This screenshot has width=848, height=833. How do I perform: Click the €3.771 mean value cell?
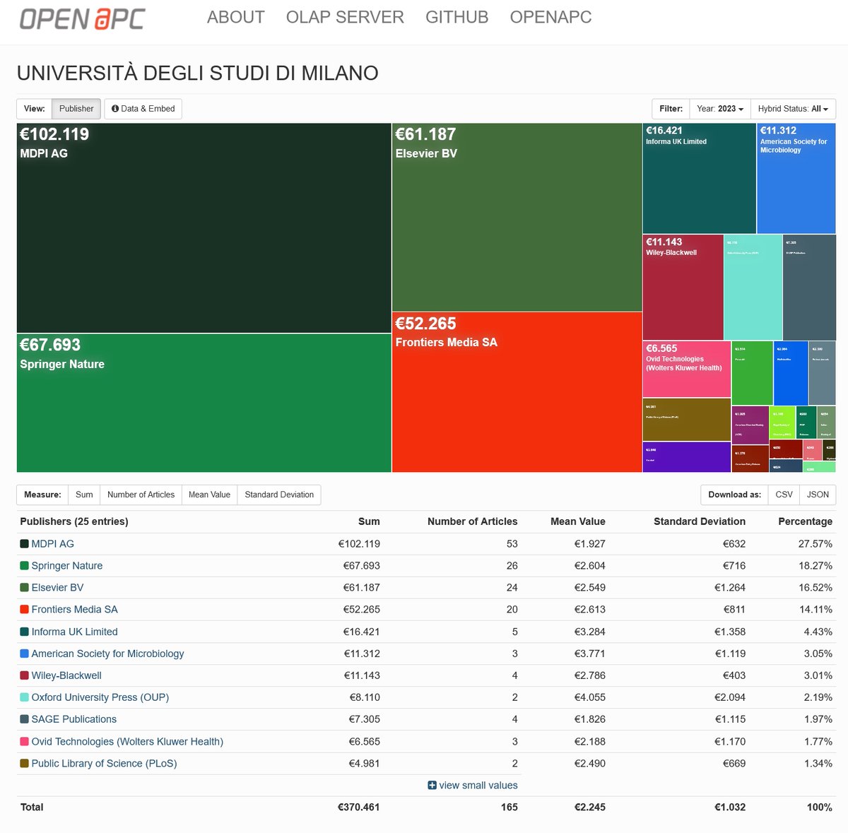[590, 654]
